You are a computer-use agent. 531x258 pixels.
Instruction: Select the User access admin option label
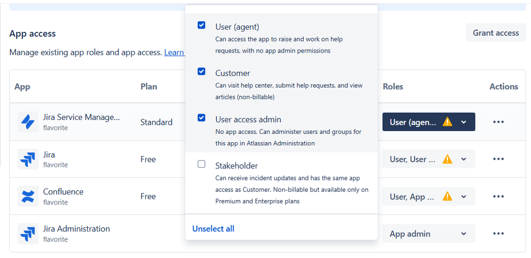[x=248, y=119]
